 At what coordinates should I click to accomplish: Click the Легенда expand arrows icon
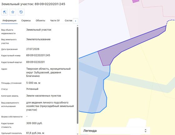[x=145, y=131]
